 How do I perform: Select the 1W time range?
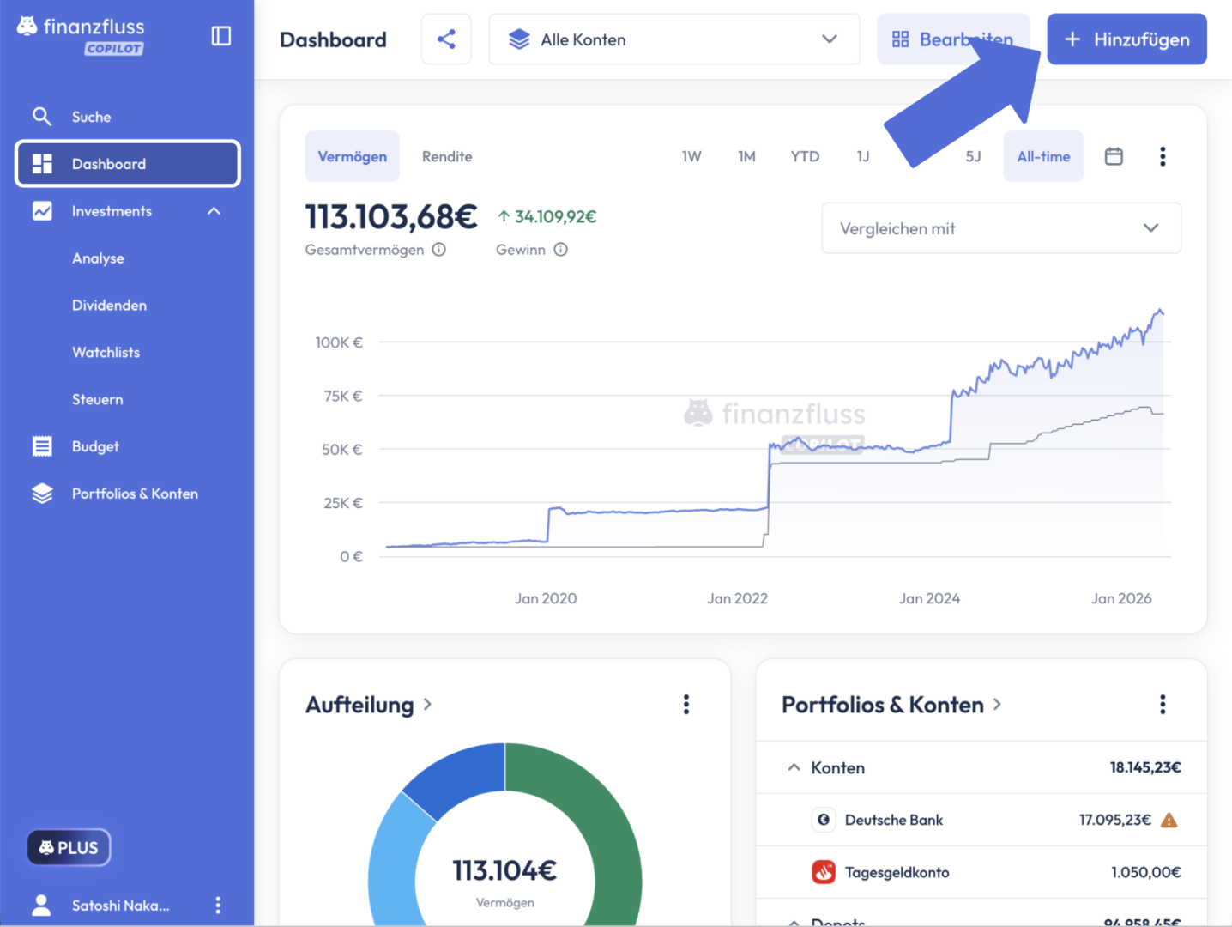[691, 156]
